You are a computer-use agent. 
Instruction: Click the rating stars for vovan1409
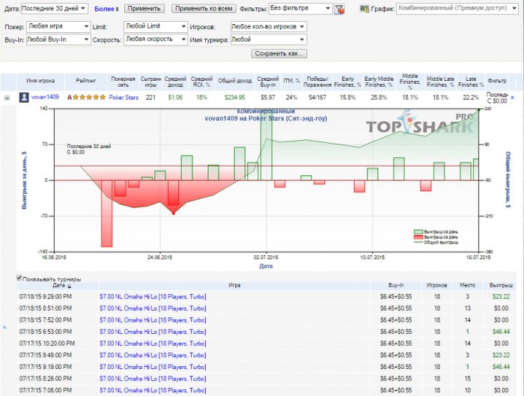click(88, 97)
